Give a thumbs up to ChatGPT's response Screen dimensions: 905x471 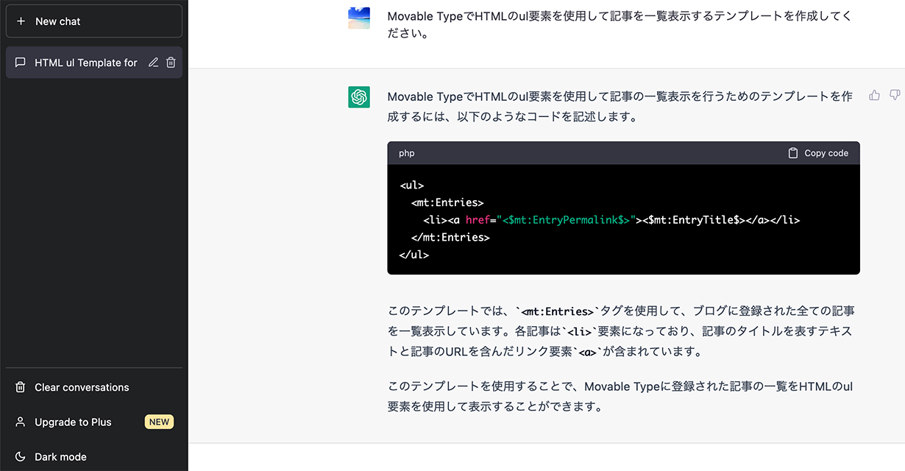[873, 94]
